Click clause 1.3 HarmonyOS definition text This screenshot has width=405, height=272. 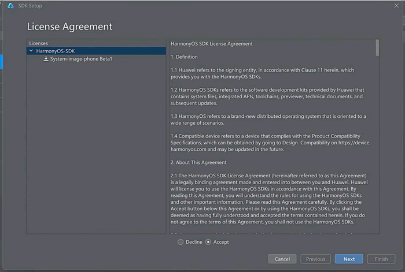pos(268,120)
